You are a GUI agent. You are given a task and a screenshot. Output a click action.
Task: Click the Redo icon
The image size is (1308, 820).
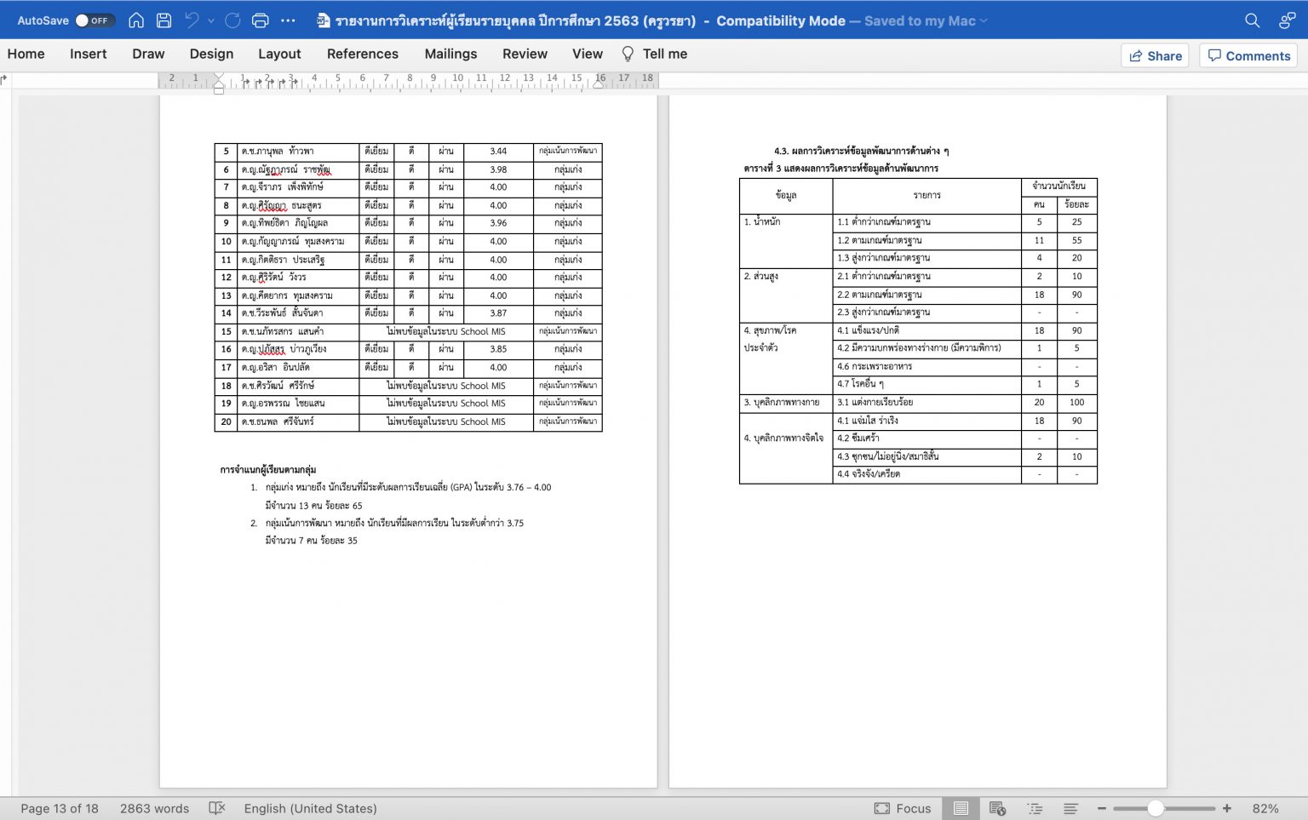(232, 20)
